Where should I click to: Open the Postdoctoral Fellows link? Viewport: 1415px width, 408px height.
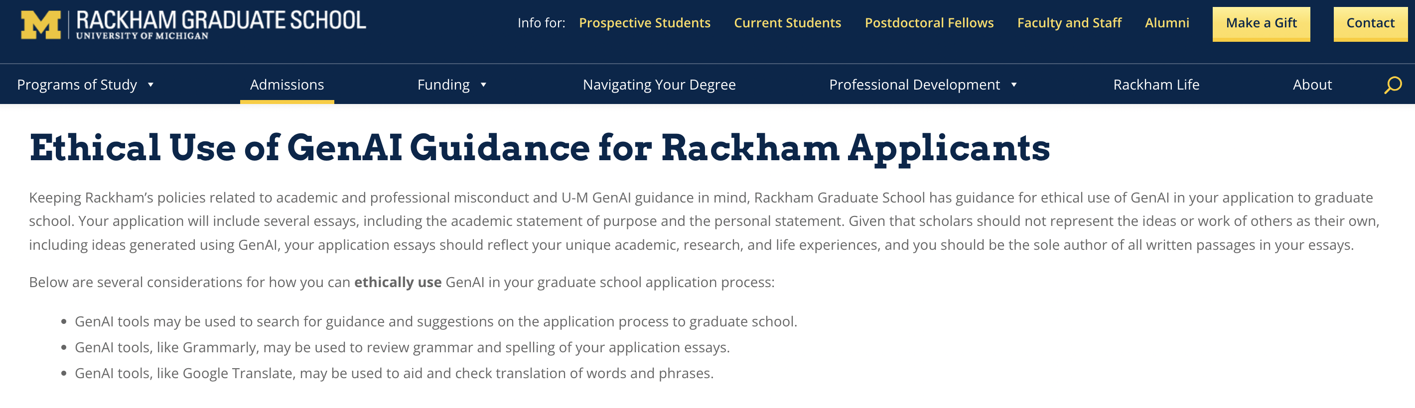tap(929, 22)
